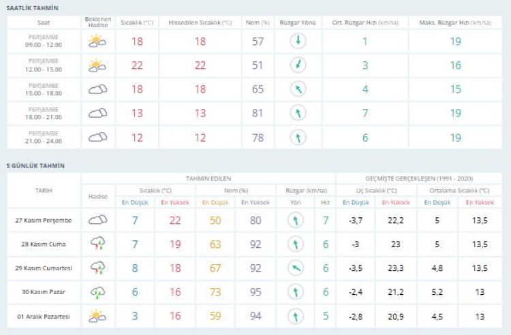This screenshot has height=335, width=511.
Task: Click the storm icon for 28 Kasım Cuma
Action: click(x=98, y=244)
